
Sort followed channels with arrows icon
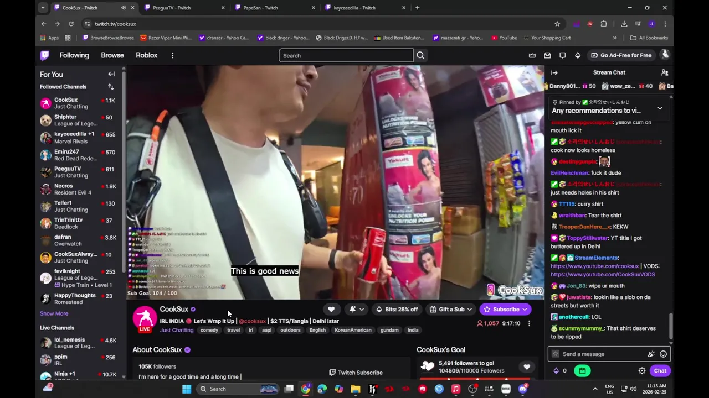click(x=111, y=87)
